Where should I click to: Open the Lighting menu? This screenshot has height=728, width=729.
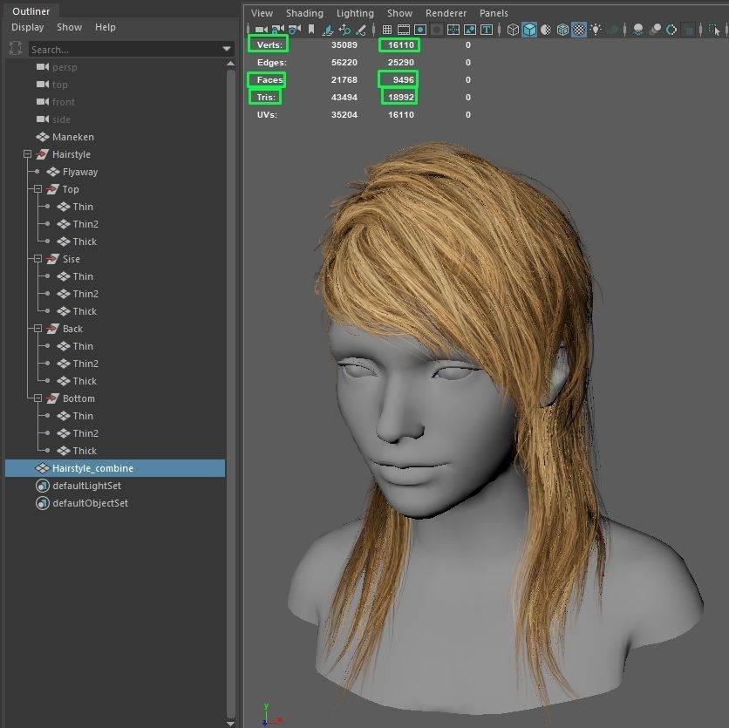(x=355, y=13)
